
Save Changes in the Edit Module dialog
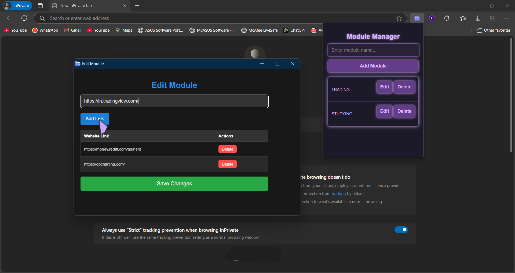click(174, 184)
